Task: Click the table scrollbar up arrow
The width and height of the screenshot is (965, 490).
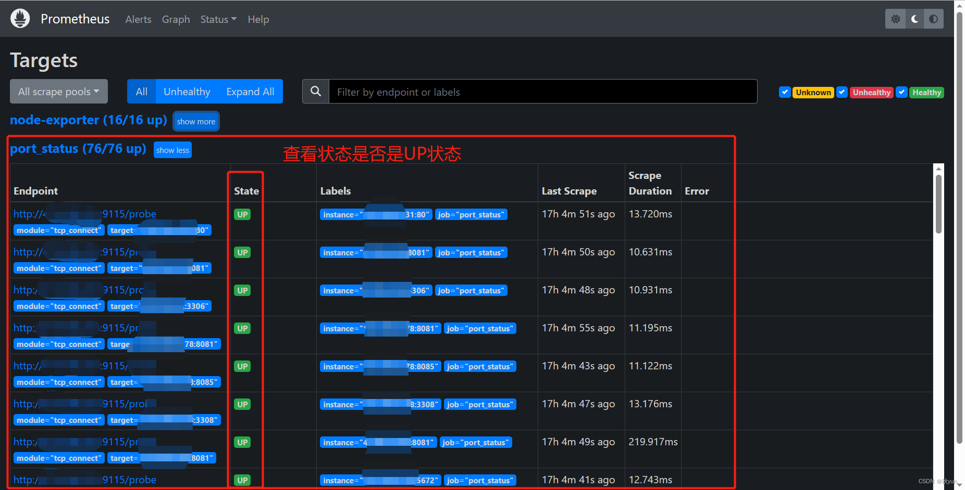Action: (x=938, y=169)
